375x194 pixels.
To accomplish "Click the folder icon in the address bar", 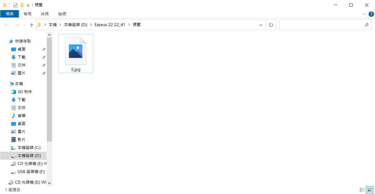I will pos(39,25).
